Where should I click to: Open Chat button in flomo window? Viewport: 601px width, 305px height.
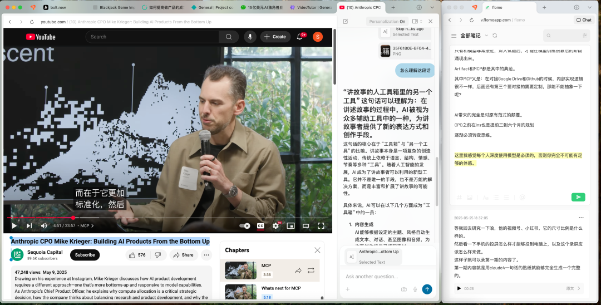[x=584, y=20]
